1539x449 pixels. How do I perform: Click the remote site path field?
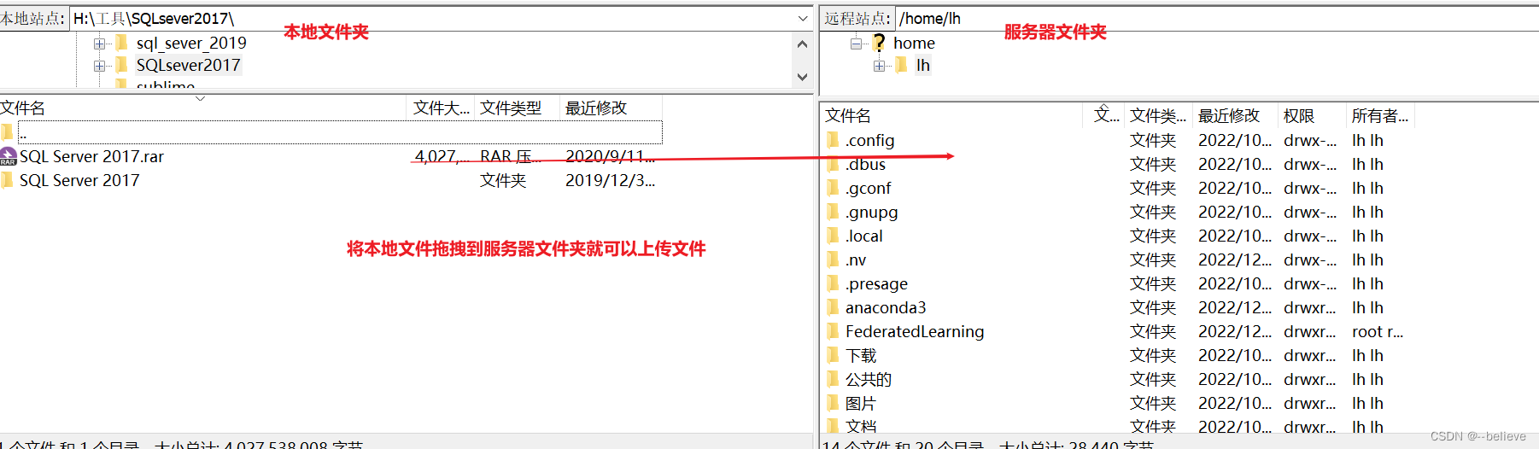[1216, 18]
